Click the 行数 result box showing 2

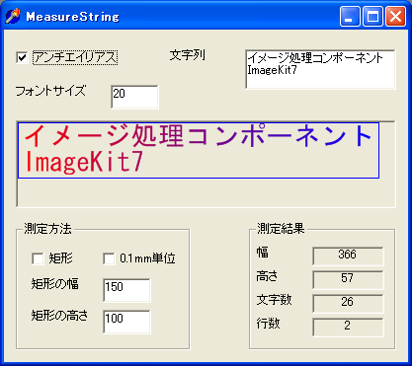point(348,328)
